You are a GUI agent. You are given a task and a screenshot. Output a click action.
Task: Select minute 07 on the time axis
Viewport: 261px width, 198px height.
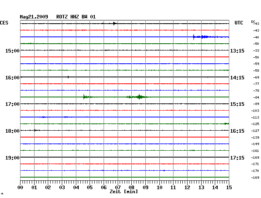(118, 187)
